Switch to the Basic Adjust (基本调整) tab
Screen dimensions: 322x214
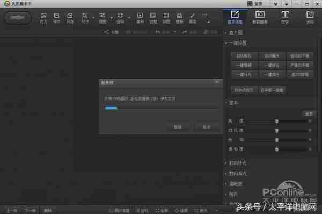(x=235, y=18)
